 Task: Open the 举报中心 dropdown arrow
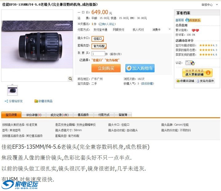click(x=217, y=5)
